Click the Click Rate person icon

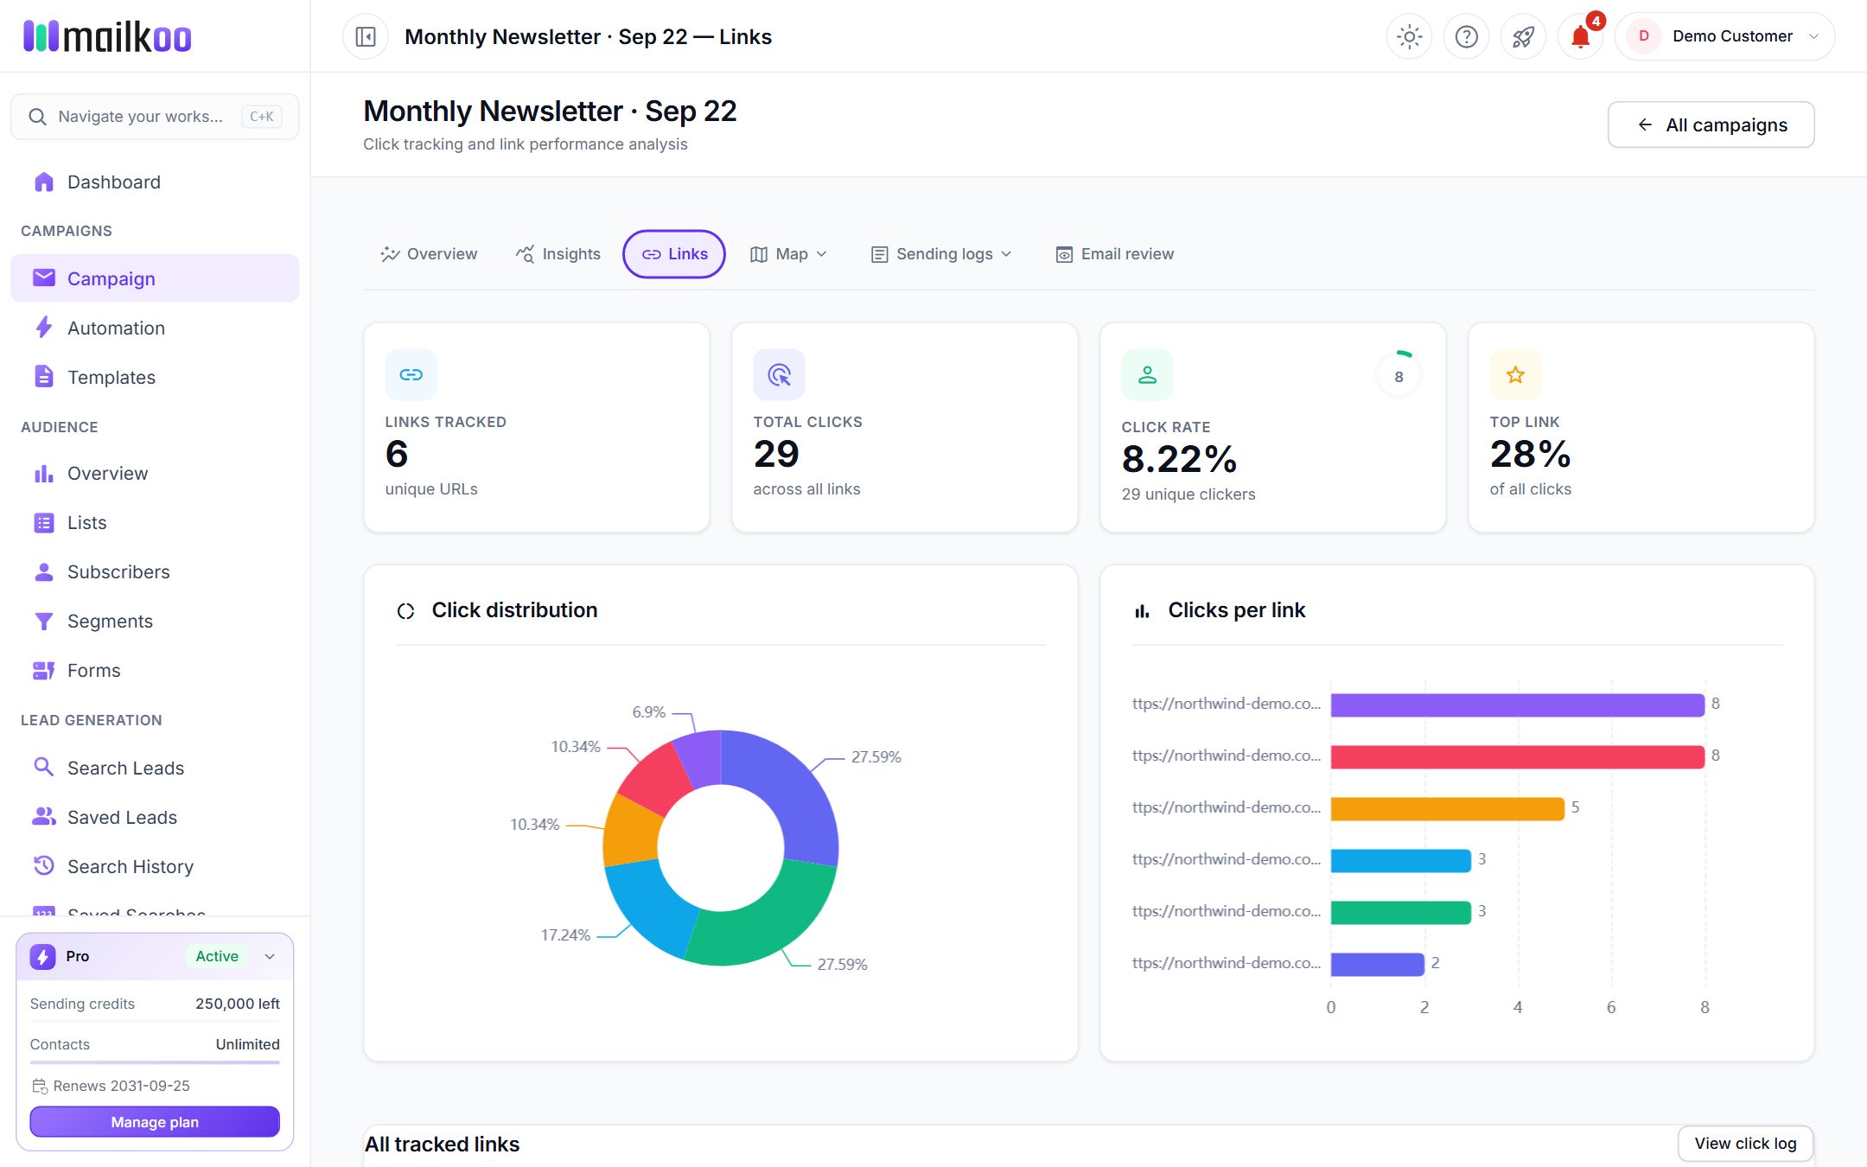pyautogui.click(x=1147, y=374)
